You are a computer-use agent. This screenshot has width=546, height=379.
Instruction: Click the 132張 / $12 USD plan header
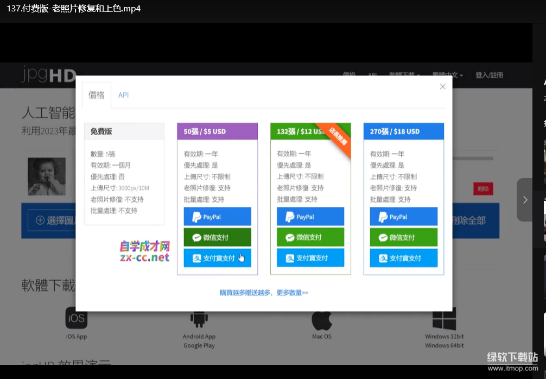pos(310,131)
